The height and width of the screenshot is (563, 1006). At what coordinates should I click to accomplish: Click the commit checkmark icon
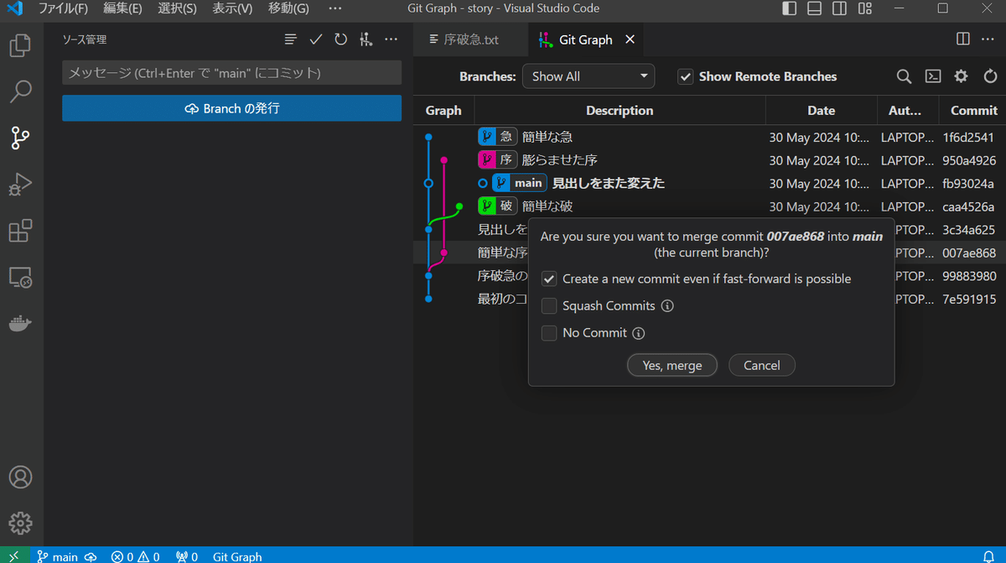coord(315,39)
